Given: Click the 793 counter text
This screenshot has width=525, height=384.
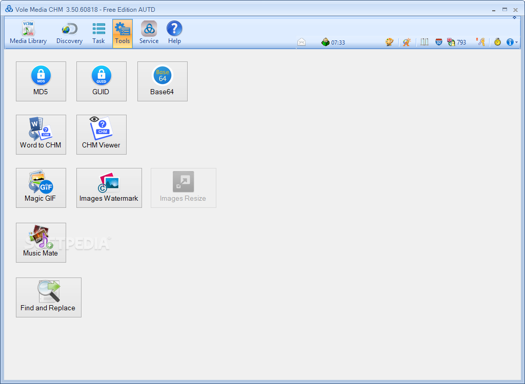Looking at the screenshot, I should 461,42.
